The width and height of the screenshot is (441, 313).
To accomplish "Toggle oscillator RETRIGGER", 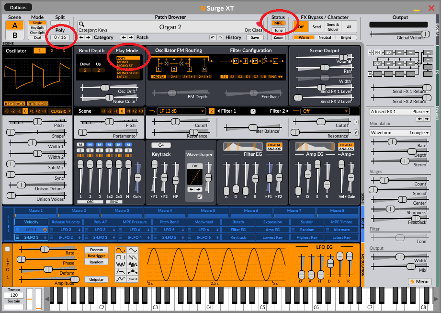I will pos(38,104).
